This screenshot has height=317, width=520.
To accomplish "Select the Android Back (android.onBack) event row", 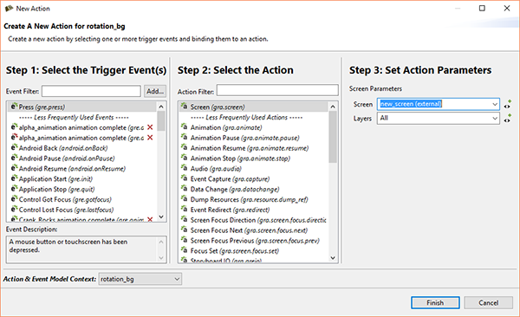I will point(81,148).
